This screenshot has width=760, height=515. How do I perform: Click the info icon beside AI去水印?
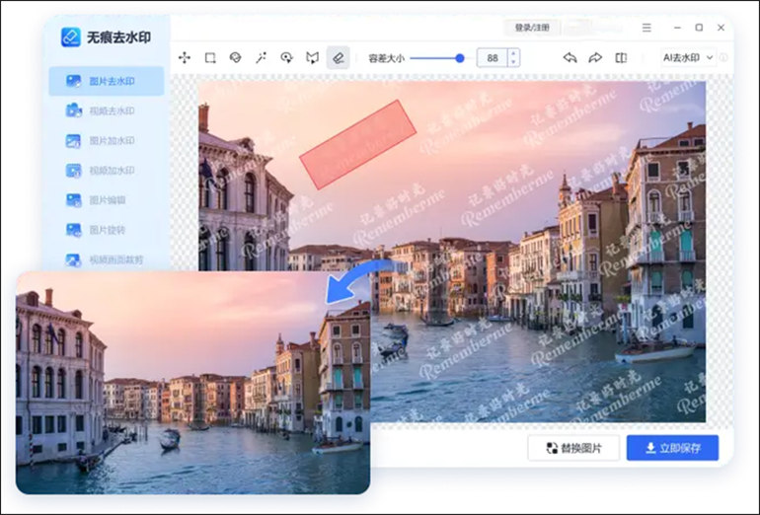click(723, 57)
